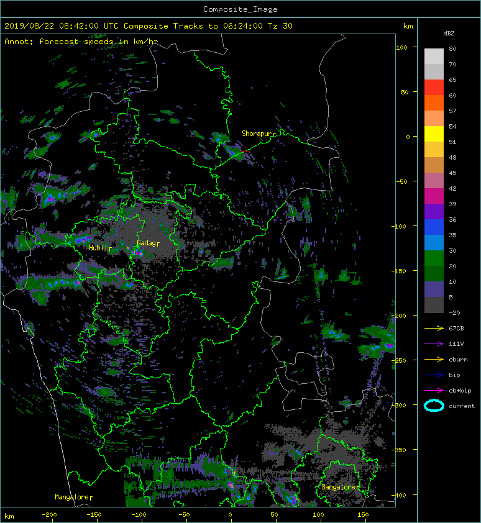This screenshot has height=523, width=481.
Task: Click the dBZ heading above the color scale
Action: coord(449,34)
